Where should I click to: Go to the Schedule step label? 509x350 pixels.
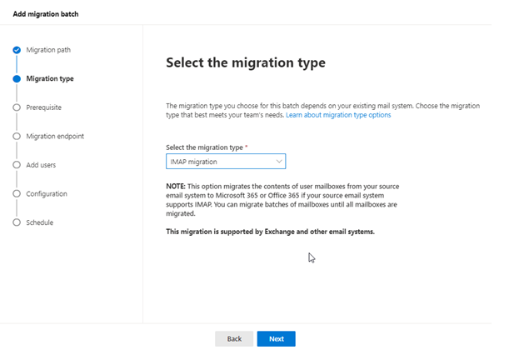40,222
